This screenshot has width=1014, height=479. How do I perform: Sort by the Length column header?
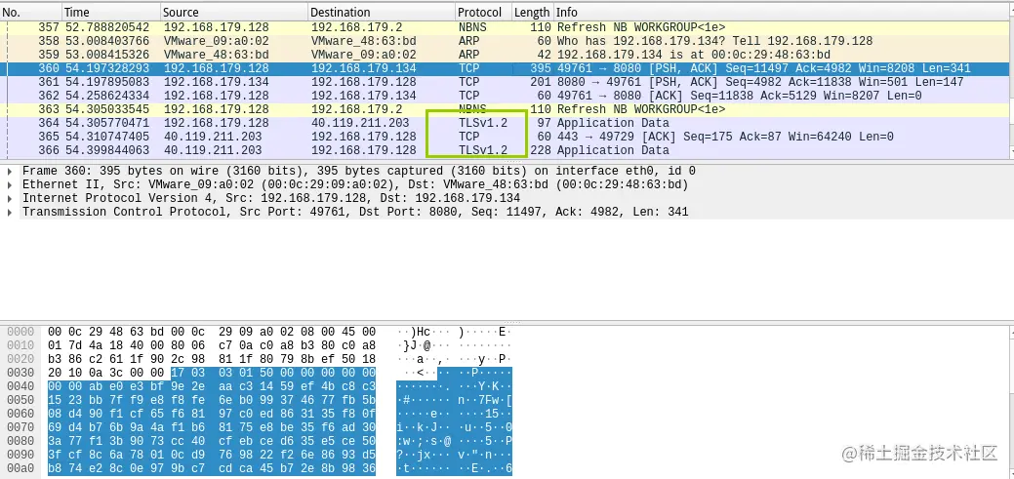click(x=532, y=13)
